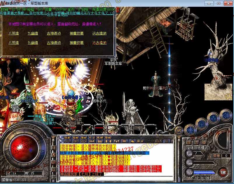Click the X button beside OUT
The height and width of the screenshot is (184, 234).
click(x=166, y=141)
